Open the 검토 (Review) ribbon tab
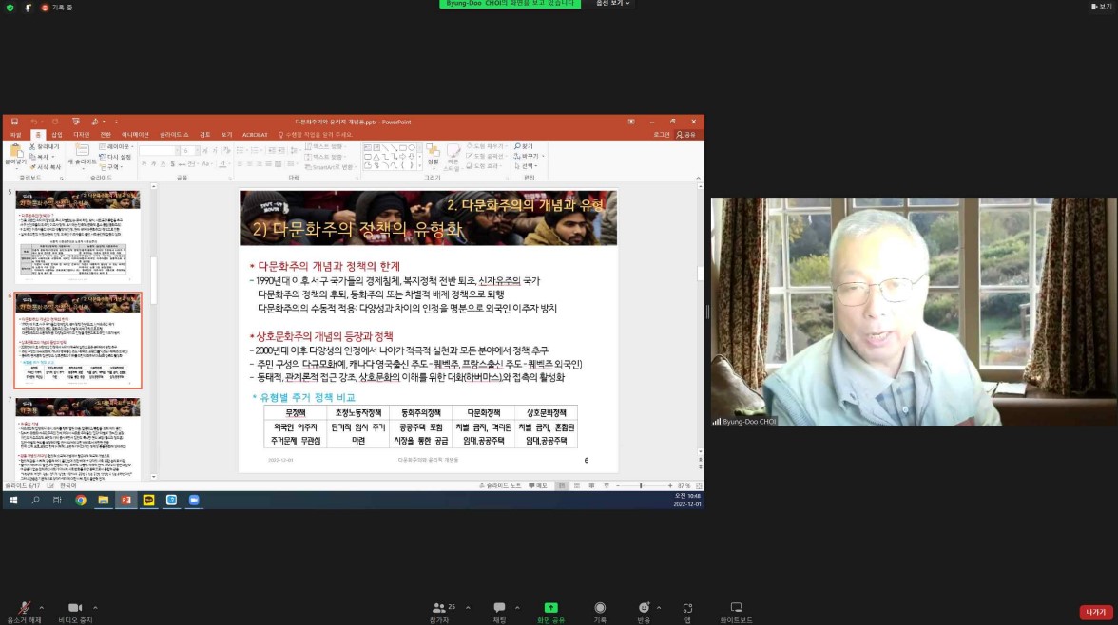The height and width of the screenshot is (625, 1118). tap(204, 135)
